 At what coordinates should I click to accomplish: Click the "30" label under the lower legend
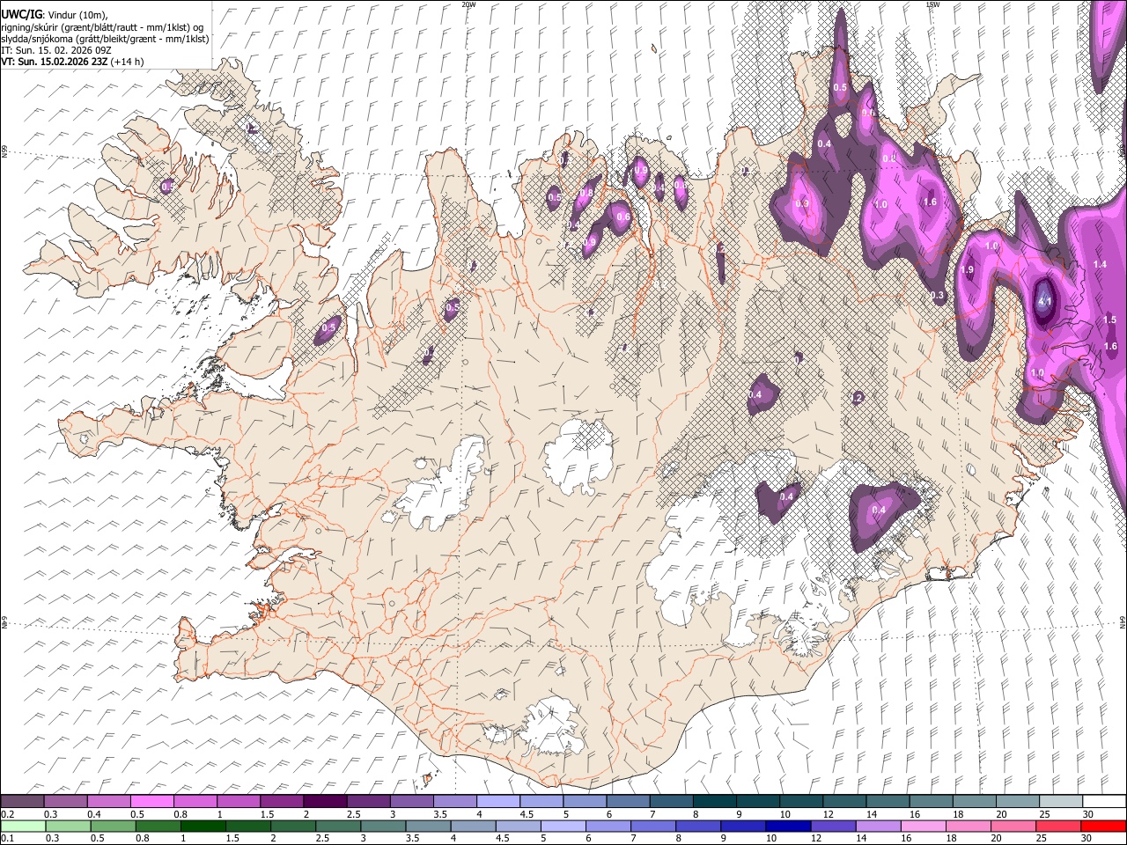tap(1086, 839)
